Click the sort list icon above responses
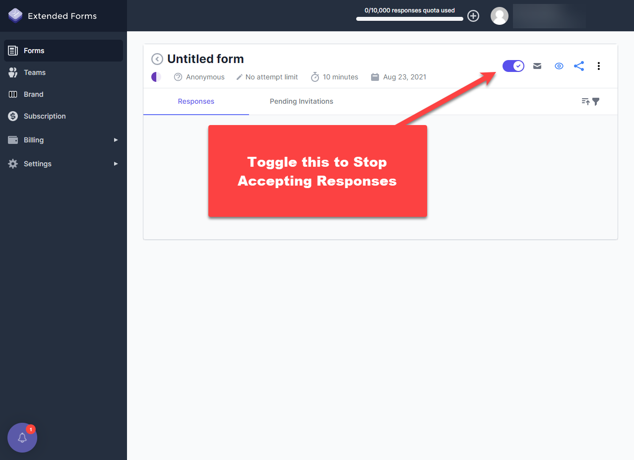Viewport: 634px width, 460px height. pos(585,101)
